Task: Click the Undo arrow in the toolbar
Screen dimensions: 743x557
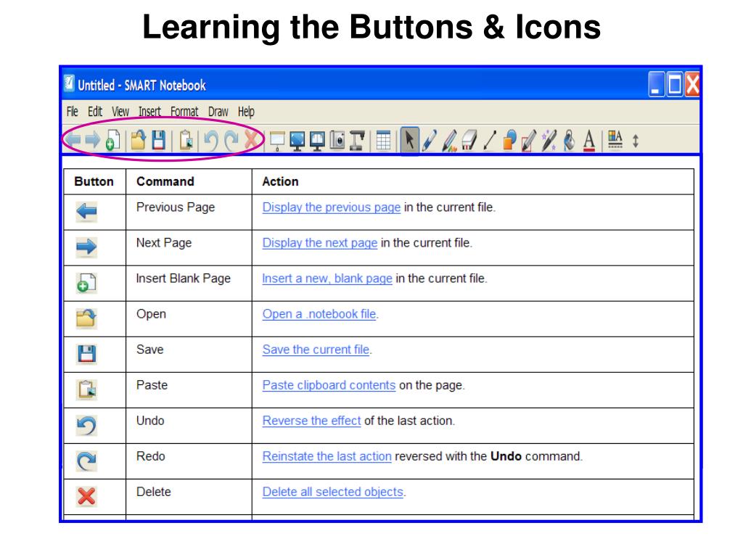Action: click(211, 141)
